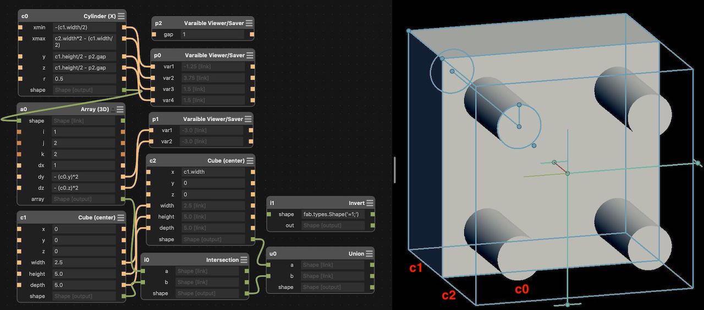The height and width of the screenshot is (310, 704).
Task: Click the c1 shape output port
Action: coord(124,296)
